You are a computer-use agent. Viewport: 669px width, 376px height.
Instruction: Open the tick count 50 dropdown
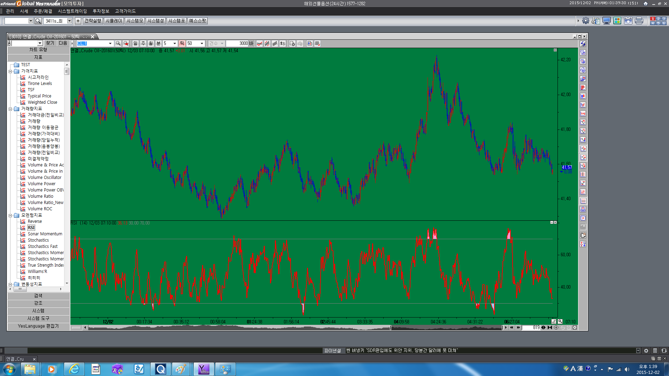click(202, 44)
